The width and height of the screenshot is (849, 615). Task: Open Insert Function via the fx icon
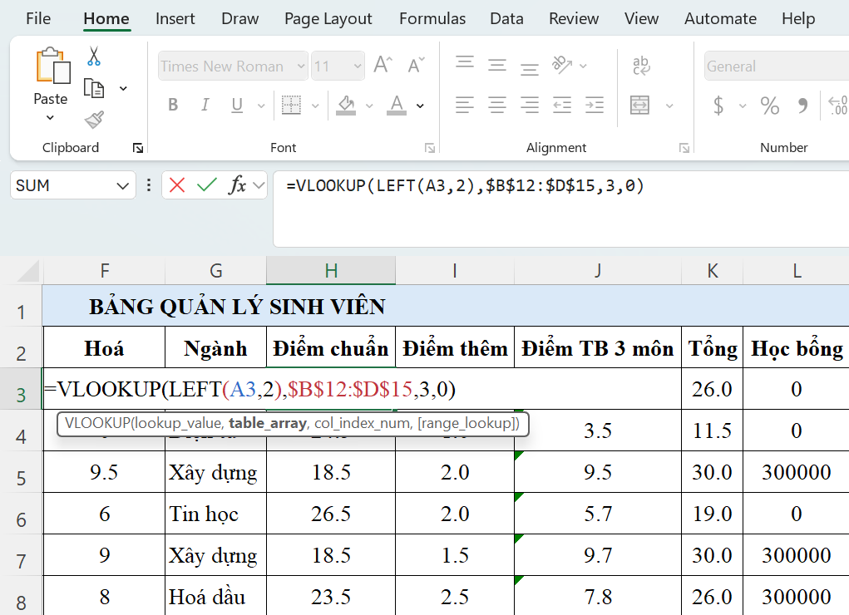click(238, 185)
